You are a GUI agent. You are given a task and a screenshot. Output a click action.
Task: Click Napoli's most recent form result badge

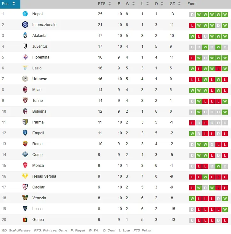tap(225, 14)
